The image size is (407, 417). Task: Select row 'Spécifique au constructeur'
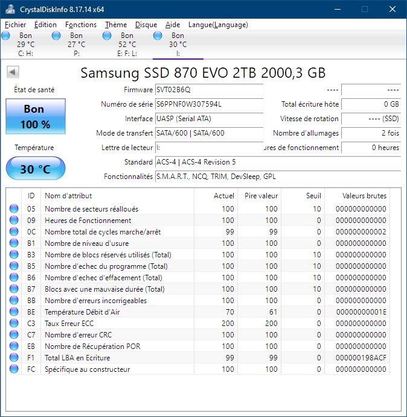(198, 369)
